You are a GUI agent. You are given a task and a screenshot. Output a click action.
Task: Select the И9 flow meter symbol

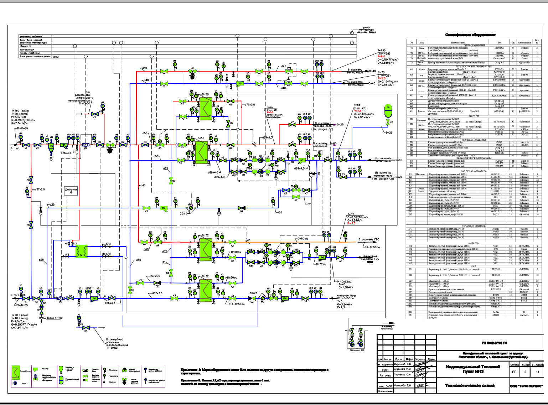(x=85, y=145)
